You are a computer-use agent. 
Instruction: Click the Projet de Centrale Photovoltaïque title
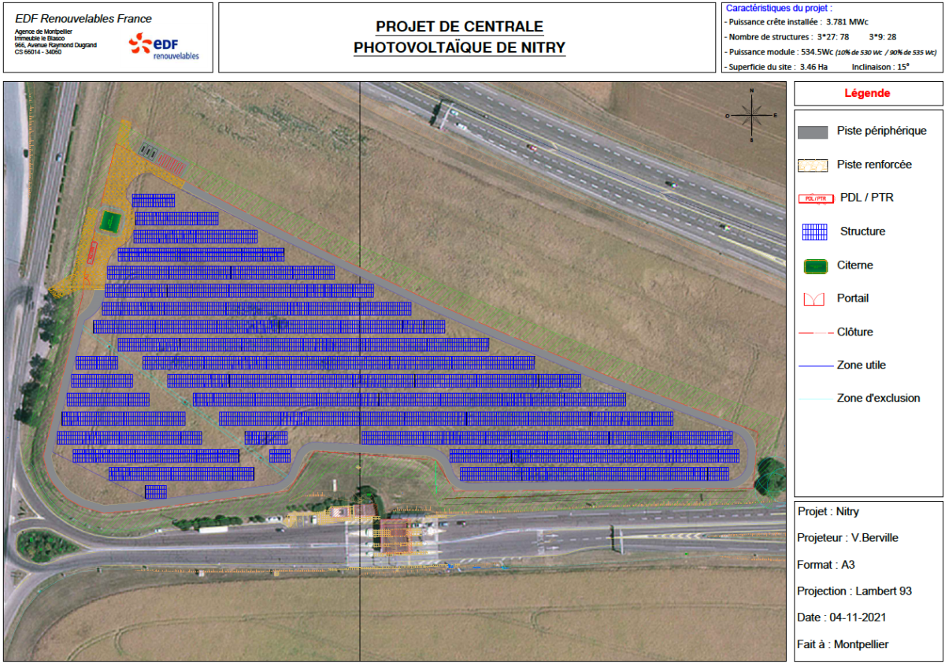click(459, 37)
